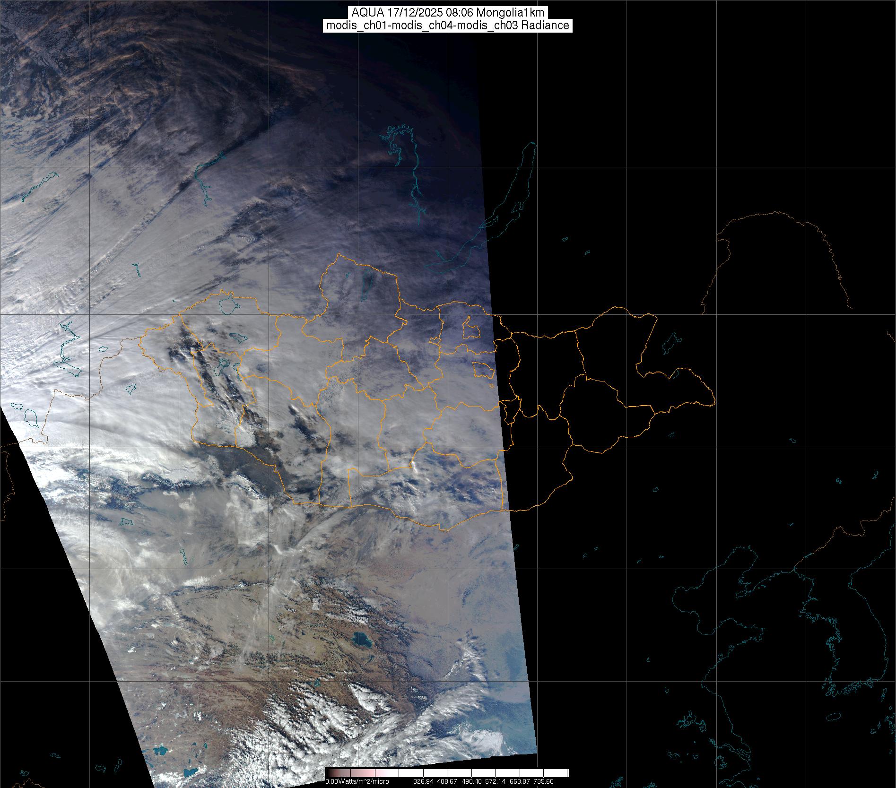Click the "modis_ch01-modis_ch04-modis_ch03 Radiance" caption
896x788 pixels.
448,26
